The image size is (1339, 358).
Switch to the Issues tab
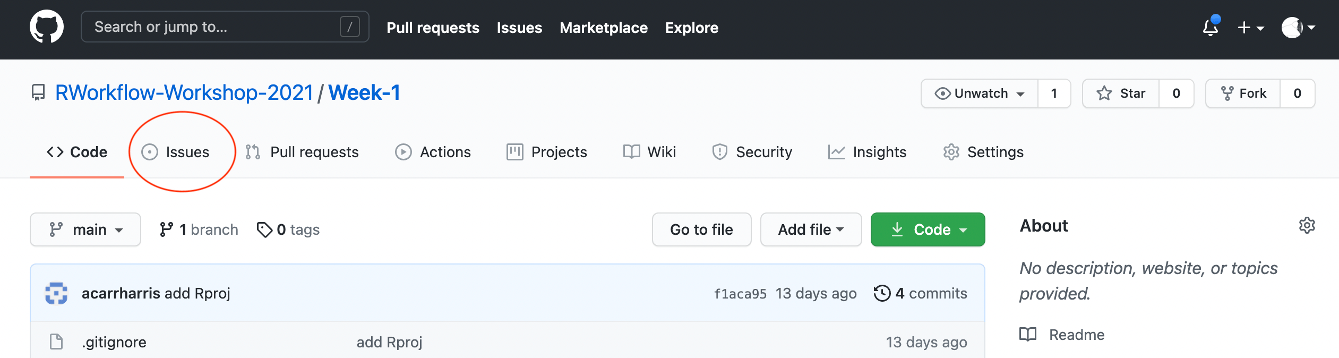click(176, 152)
